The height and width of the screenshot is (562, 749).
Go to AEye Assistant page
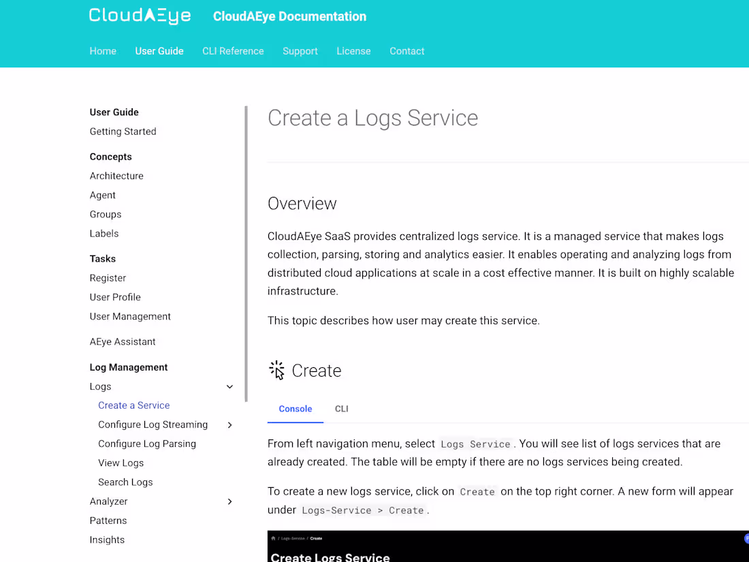(x=123, y=342)
